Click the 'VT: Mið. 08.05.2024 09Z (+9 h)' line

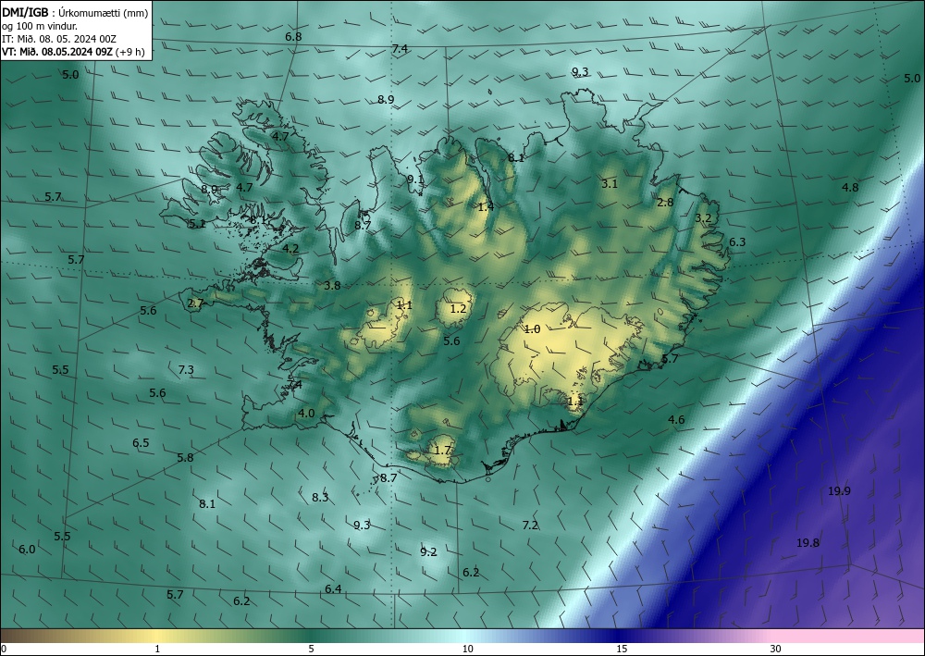pyautogui.click(x=73, y=51)
